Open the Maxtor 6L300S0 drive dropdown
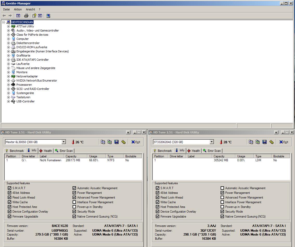Viewport: 295px width, 247px height. pos(63,142)
